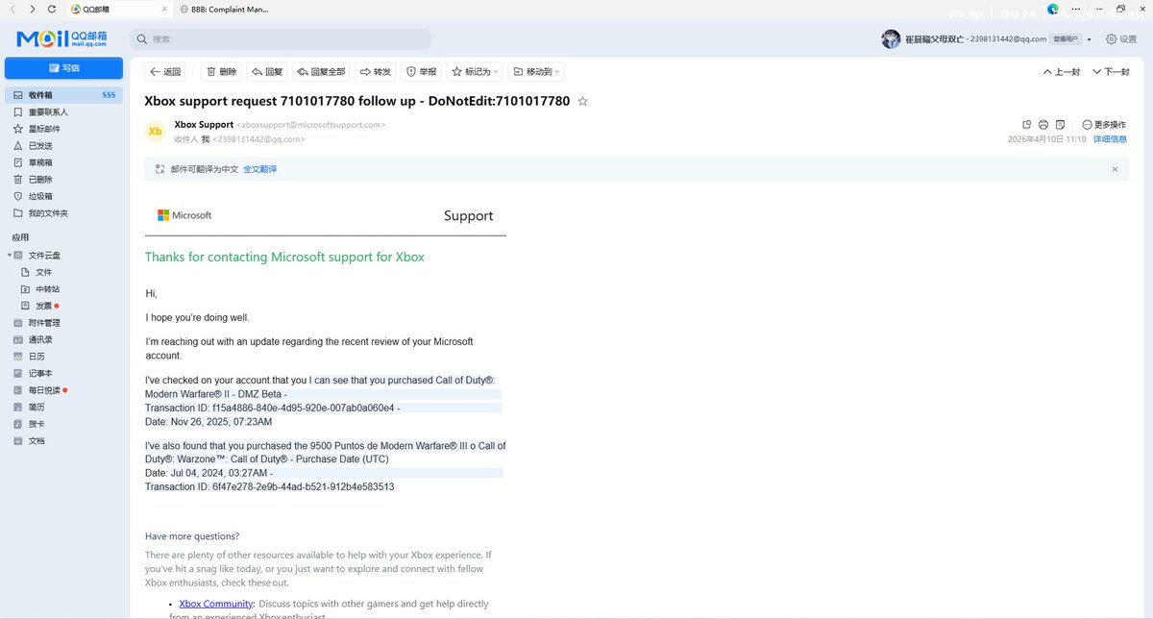Click the user profile avatar
This screenshot has height=619, width=1153.
click(x=891, y=39)
